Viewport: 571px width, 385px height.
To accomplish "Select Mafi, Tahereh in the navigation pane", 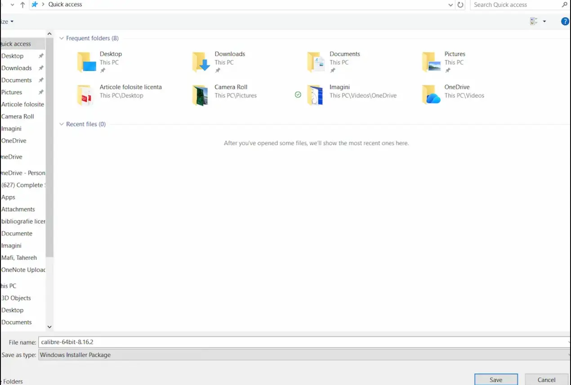I will [x=19, y=258].
